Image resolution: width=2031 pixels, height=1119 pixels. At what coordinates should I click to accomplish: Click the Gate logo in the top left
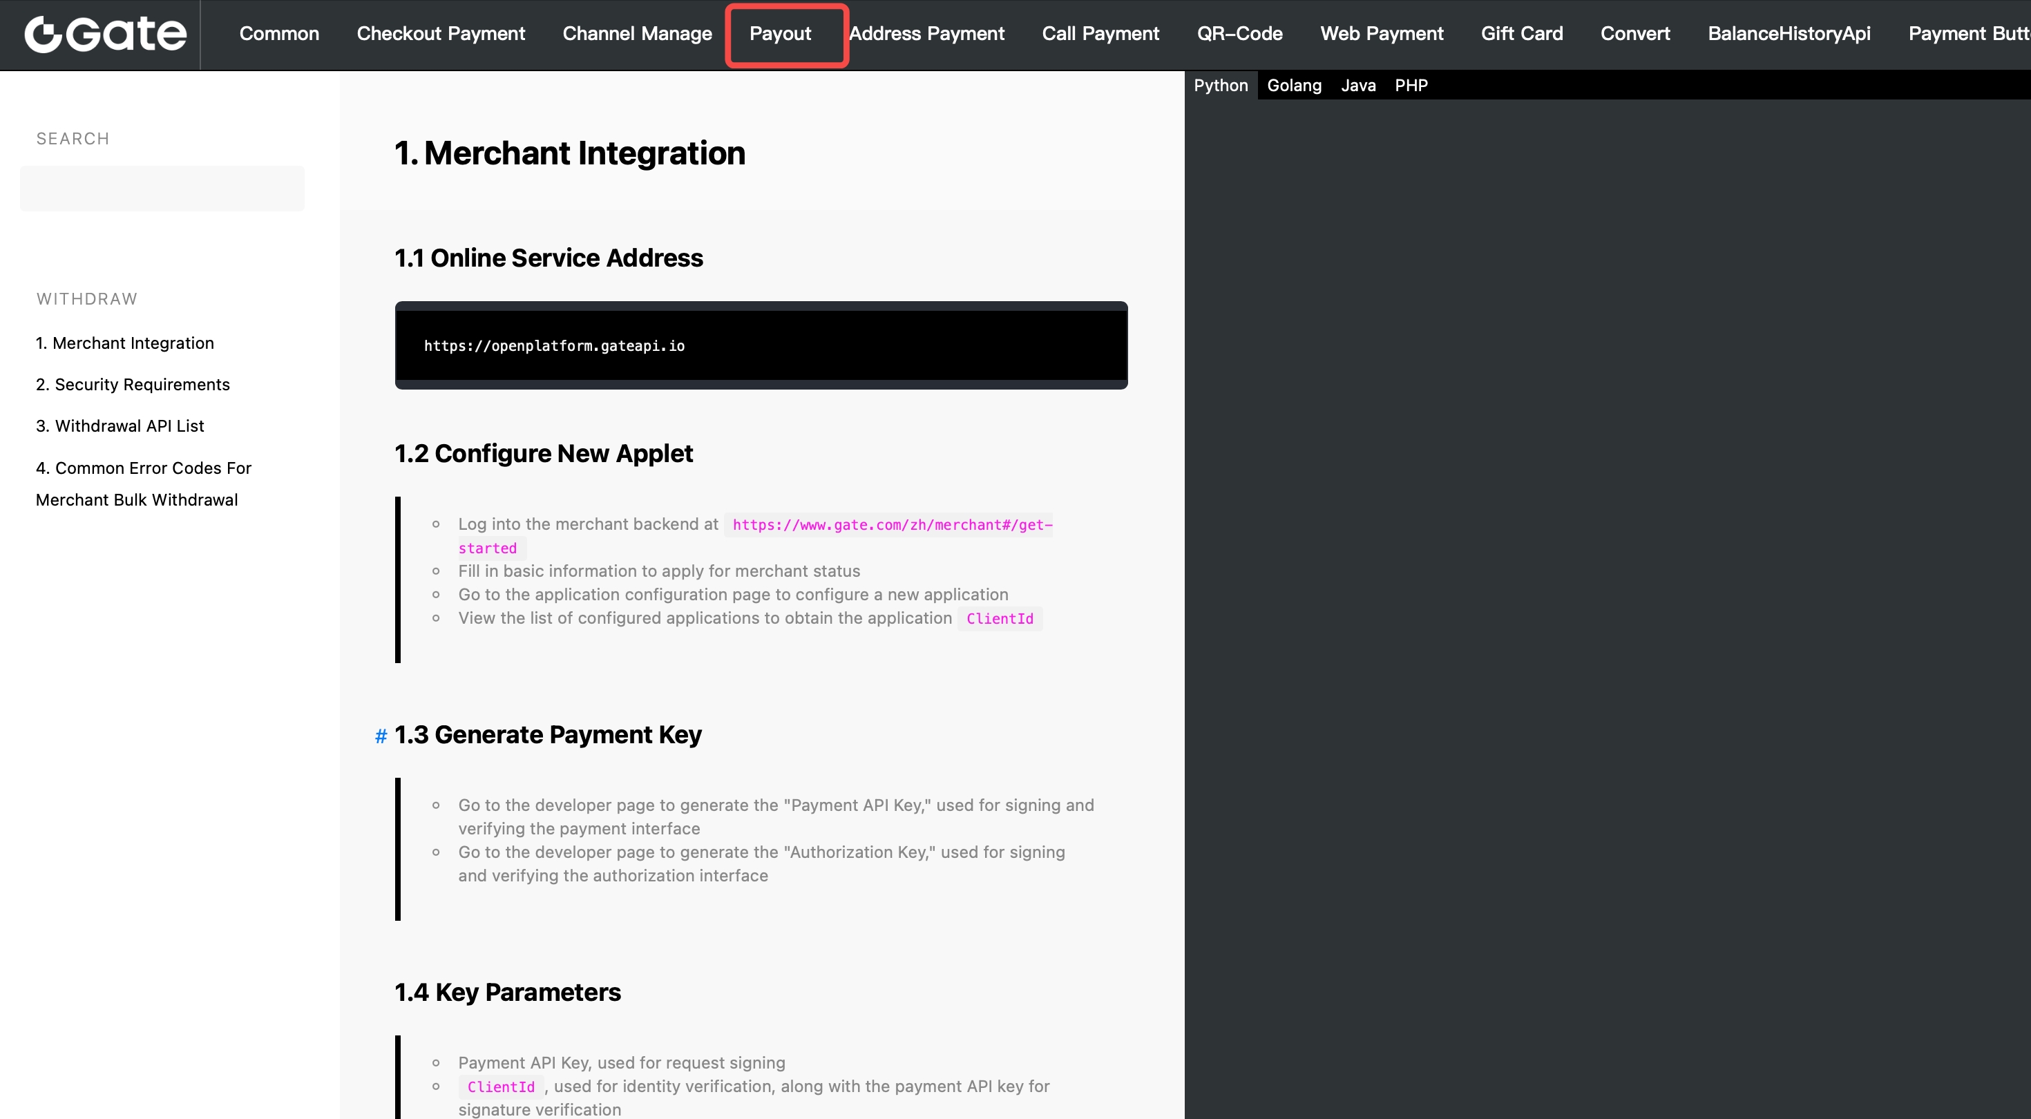[x=104, y=34]
